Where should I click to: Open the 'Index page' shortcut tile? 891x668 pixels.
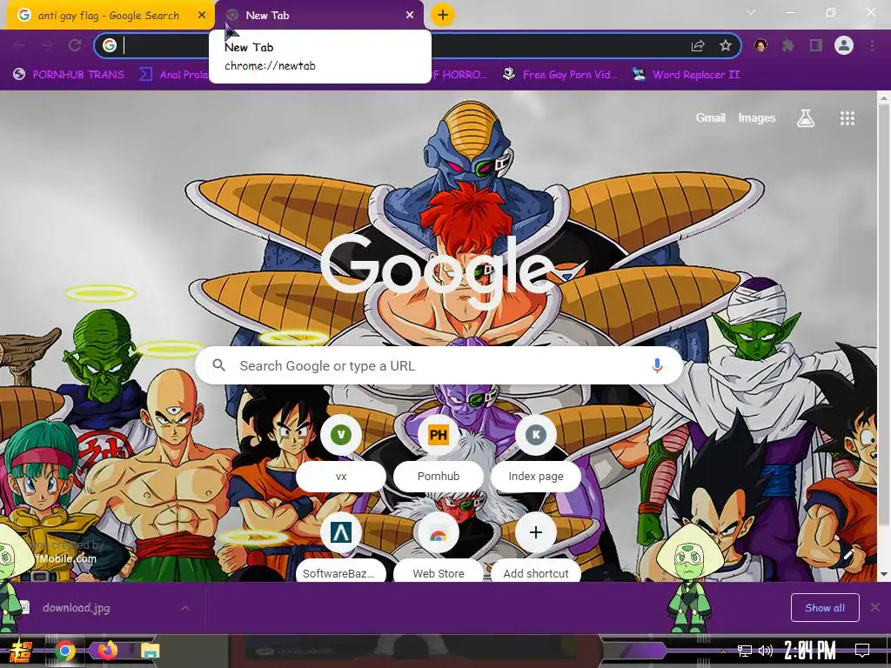click(536, 454)
